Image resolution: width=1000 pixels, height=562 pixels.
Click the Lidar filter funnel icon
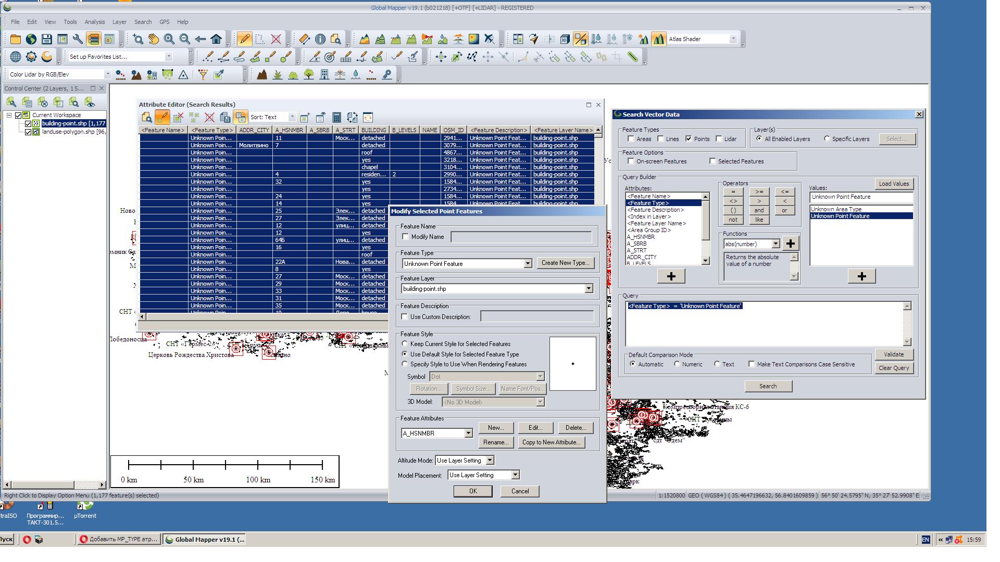point(203,75)
